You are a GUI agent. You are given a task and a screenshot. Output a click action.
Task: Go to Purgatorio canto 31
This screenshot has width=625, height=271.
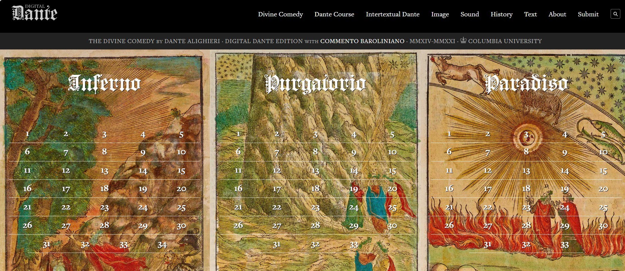(x=277, y=245)
